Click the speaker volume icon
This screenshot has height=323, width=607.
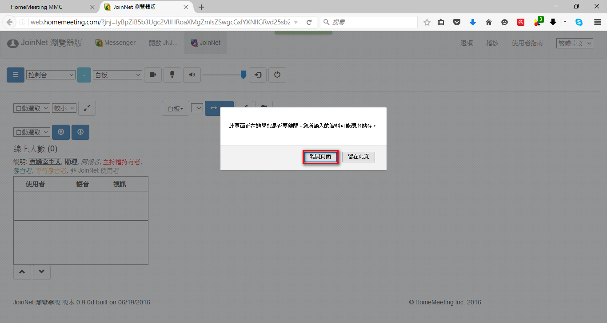(x=192, y=75)
